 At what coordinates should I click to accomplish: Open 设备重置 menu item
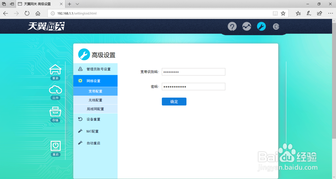coord(95,119)
